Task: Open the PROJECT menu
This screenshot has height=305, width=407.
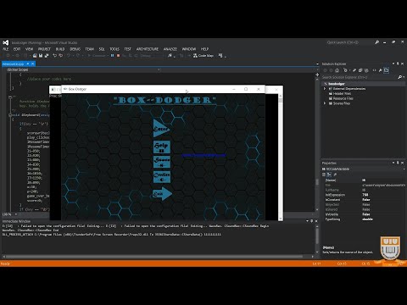Action: [44, 49]
